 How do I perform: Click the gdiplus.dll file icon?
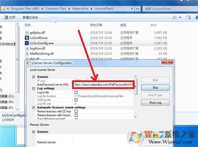(x=27, y=32)
